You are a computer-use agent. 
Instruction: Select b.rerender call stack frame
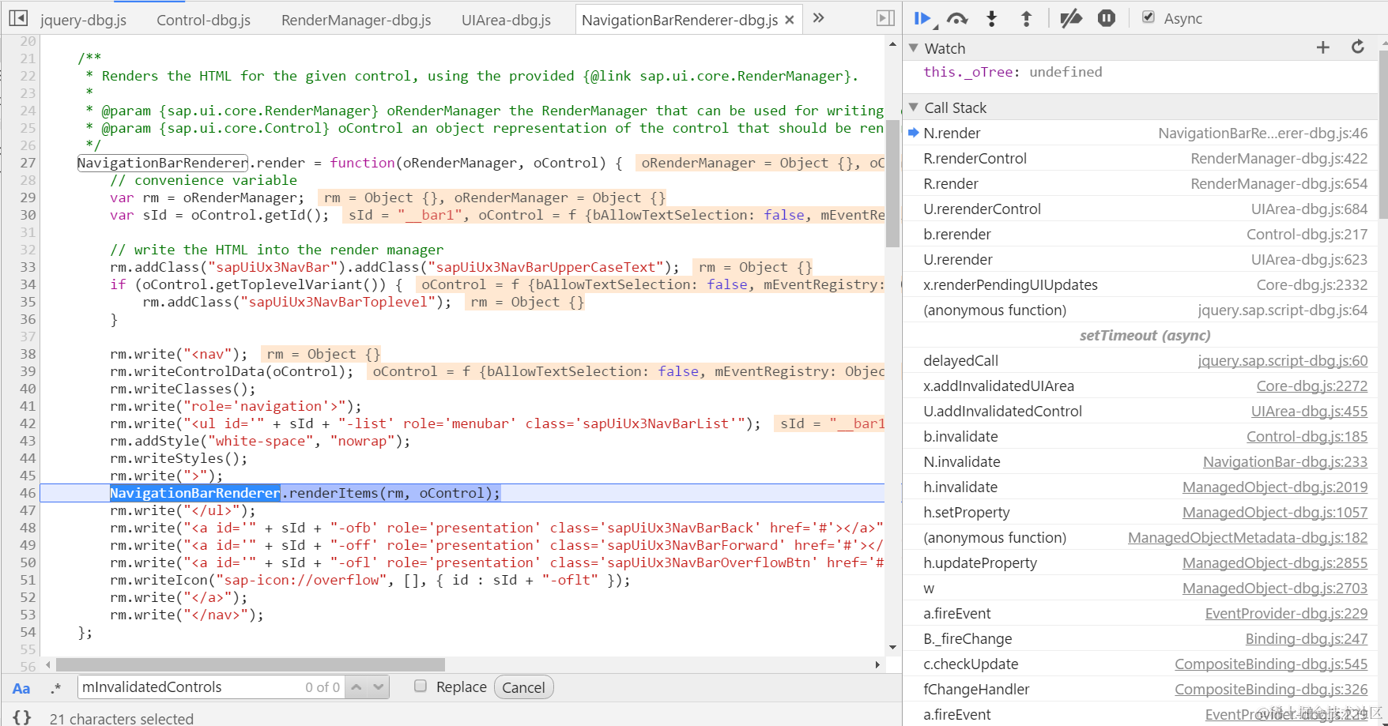[1141, 235]
